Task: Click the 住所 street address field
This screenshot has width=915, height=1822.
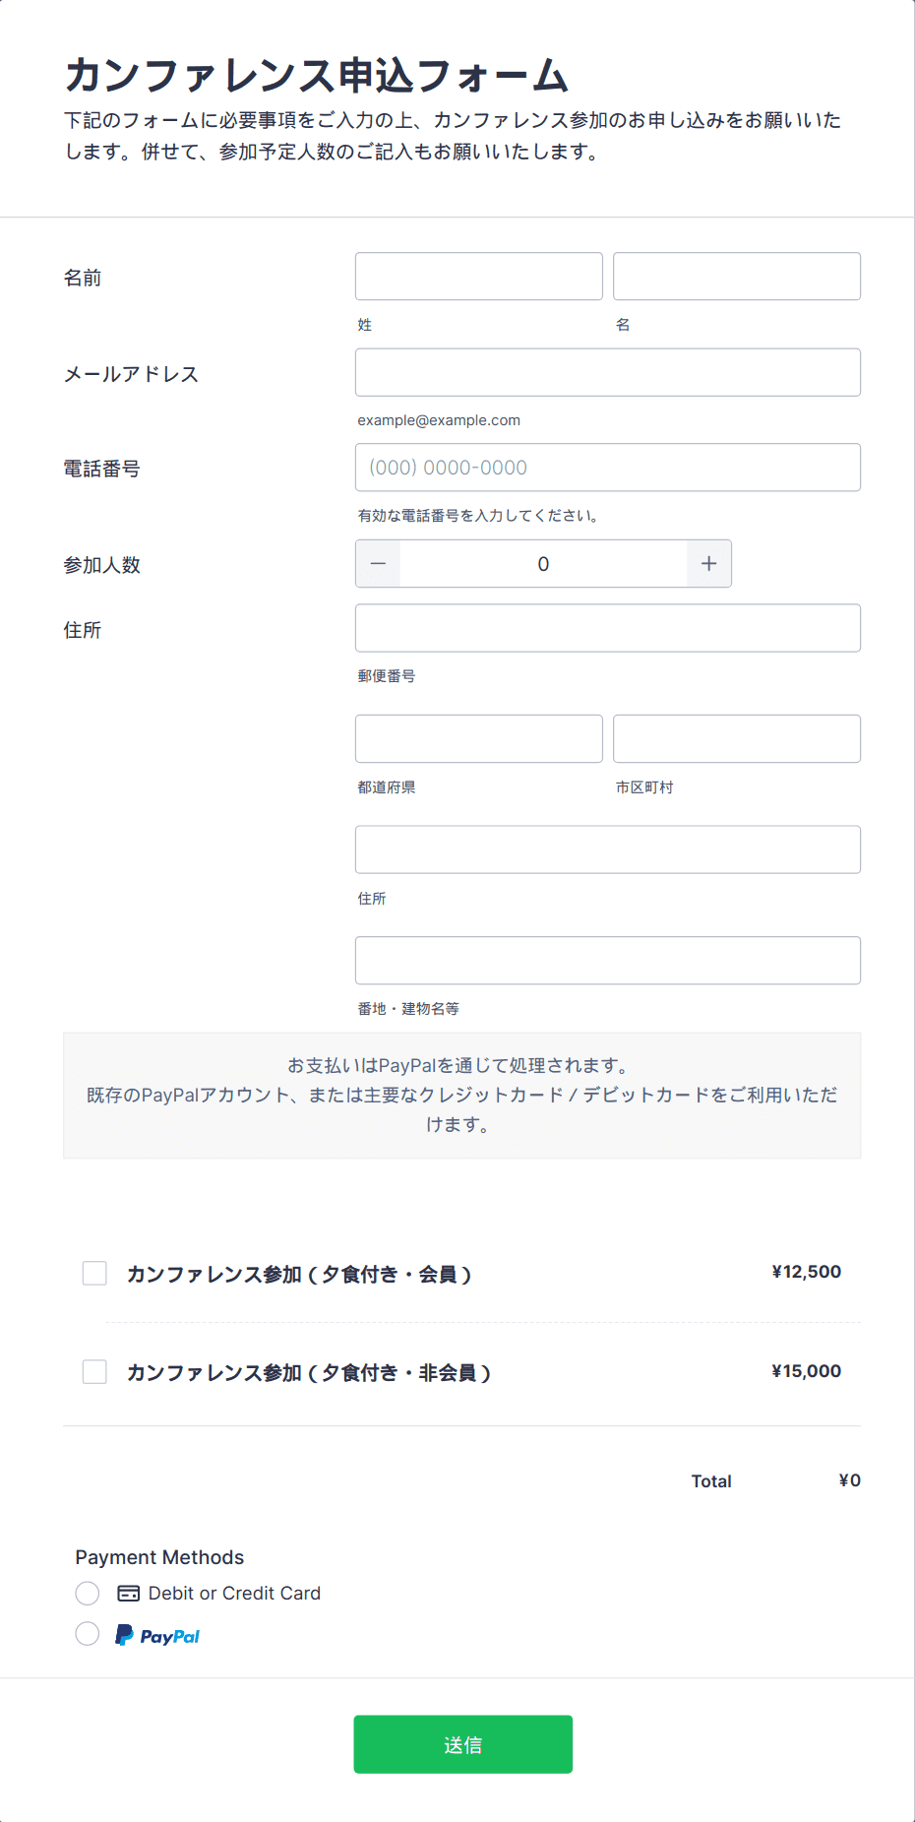Action: coord(608,849)
